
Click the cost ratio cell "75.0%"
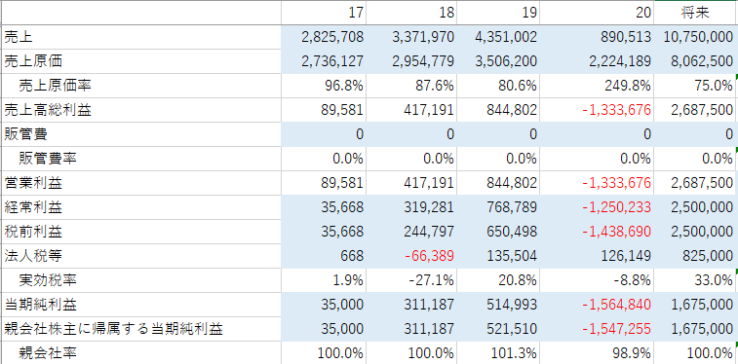[694, 86]
